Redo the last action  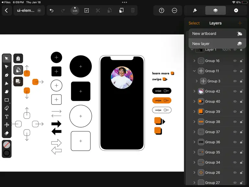pos(63,10)
